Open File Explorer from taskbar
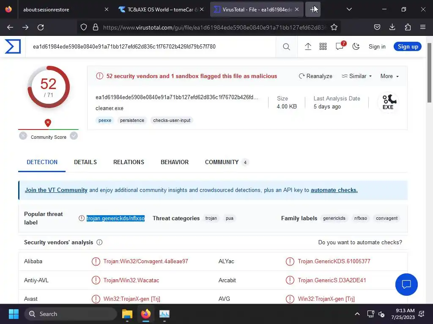Screen dimensions: 433x324 (x=127, y=314)
